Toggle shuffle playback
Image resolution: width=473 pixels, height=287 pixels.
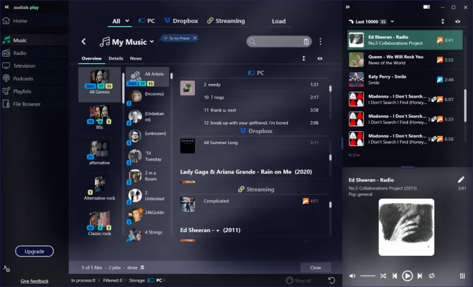(383, 276)
